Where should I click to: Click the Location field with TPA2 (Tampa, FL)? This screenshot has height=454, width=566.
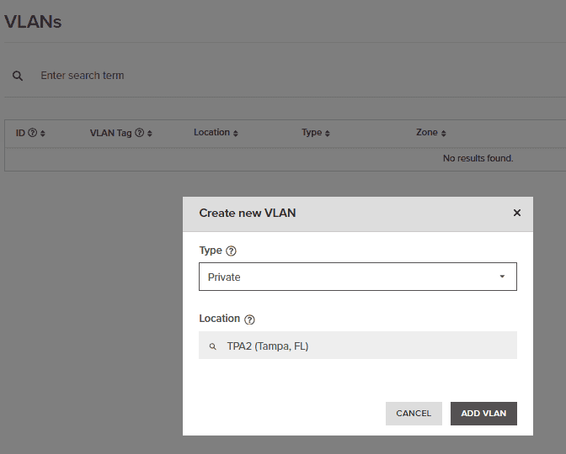(x=358, y=346)
